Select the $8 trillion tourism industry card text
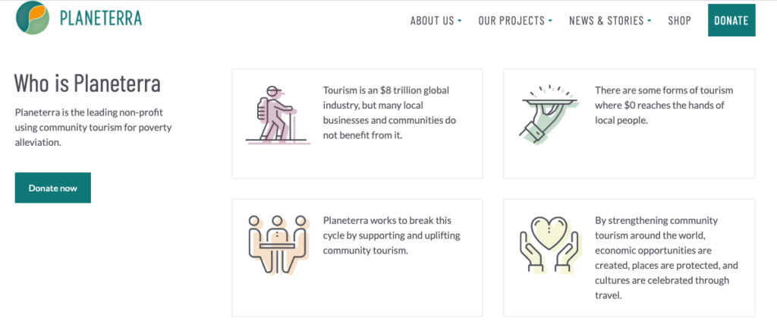 coord(390,113)
